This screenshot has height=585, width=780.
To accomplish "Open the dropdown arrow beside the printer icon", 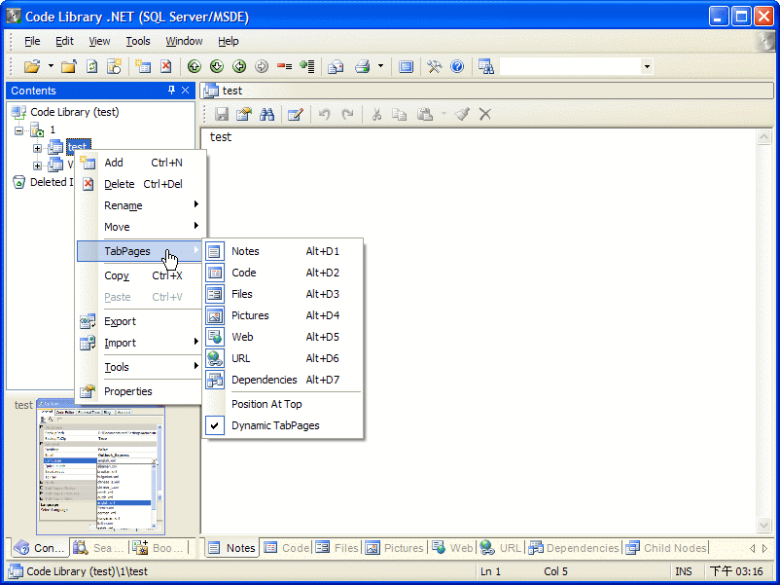I will 380,66.
